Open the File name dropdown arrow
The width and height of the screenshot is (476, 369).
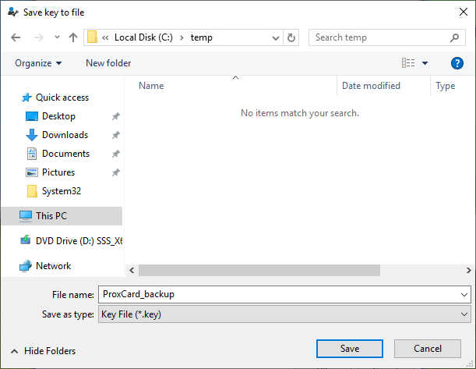click(x=464, y=295)
